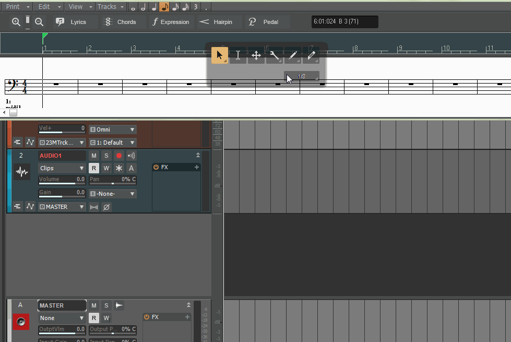Choose the Move tool
Viewport: 511px width, 342px height.
tap(256, 55)
